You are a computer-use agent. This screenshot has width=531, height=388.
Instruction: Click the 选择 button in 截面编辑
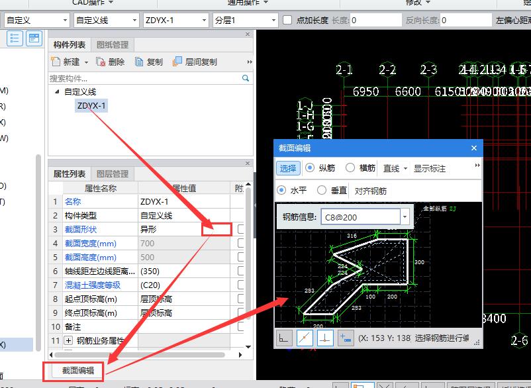coord(288,168)
